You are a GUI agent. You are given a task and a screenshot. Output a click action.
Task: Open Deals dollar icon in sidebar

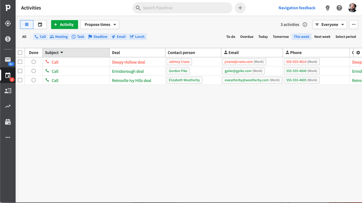(x=8, y=39)
